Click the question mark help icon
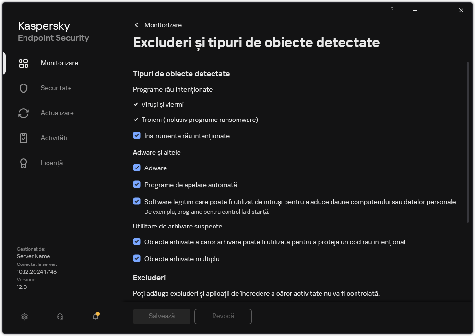Screen dimensions: 475x336 point(392,10)
